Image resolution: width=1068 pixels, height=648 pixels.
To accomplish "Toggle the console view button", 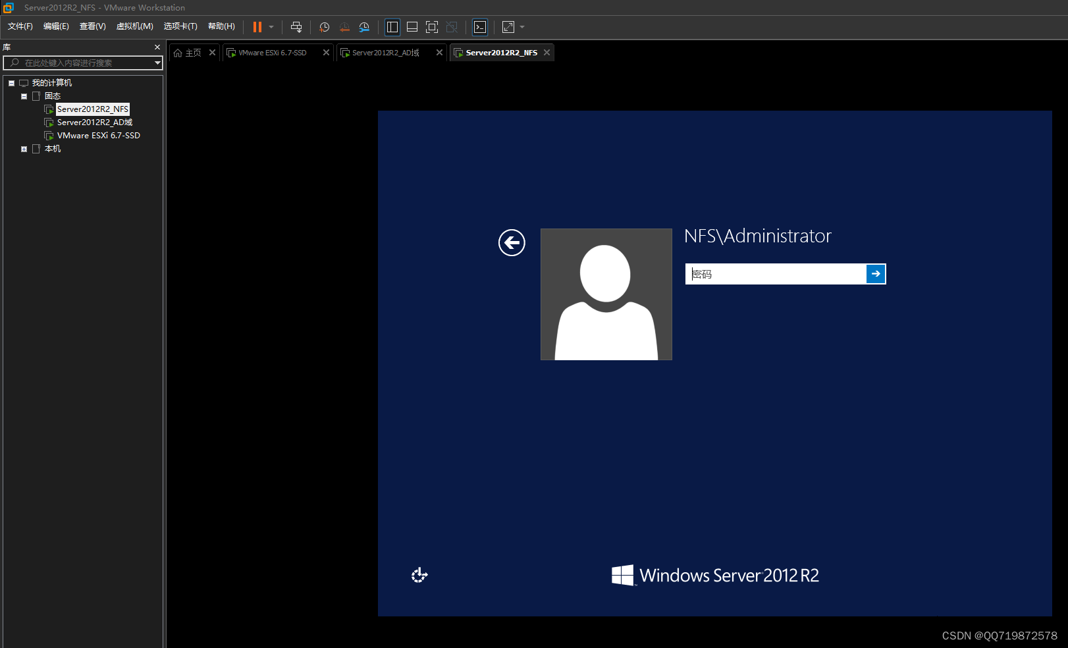I will [480, 27].
